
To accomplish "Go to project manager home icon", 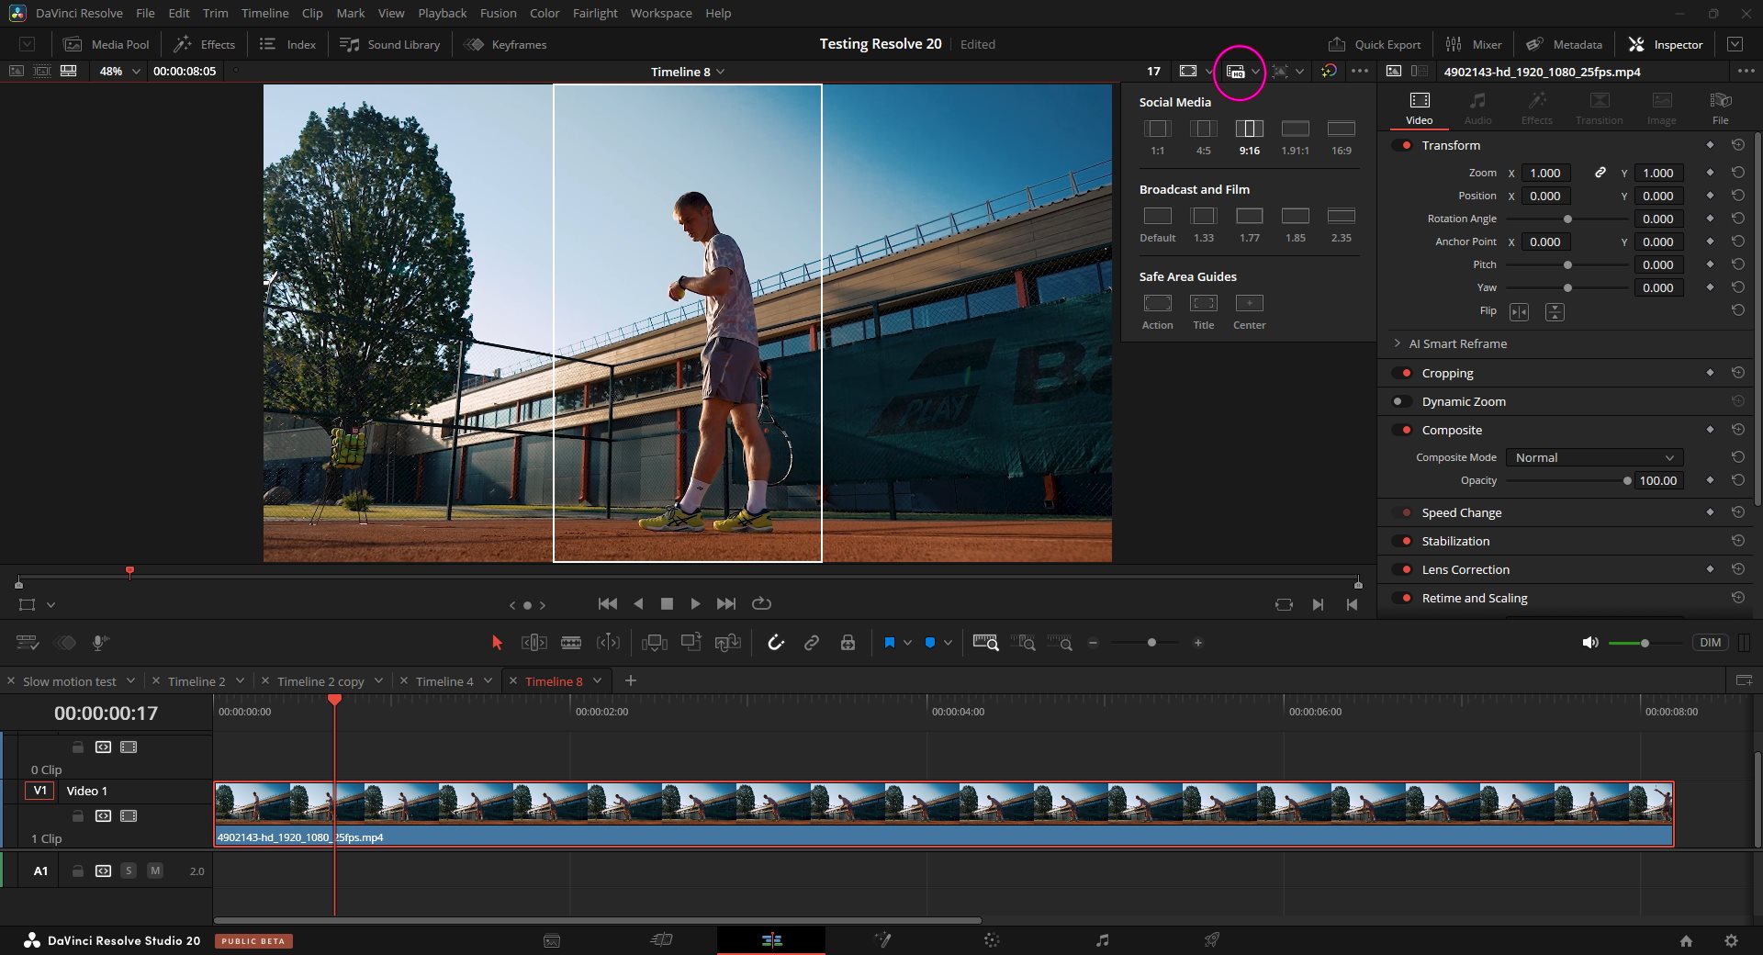I will point(1686,940).
